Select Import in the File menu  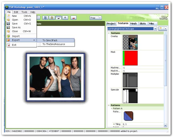(x=16, y=36)
